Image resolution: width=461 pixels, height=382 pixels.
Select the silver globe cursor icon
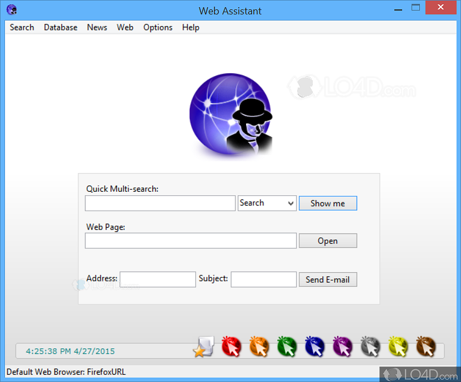370,346
